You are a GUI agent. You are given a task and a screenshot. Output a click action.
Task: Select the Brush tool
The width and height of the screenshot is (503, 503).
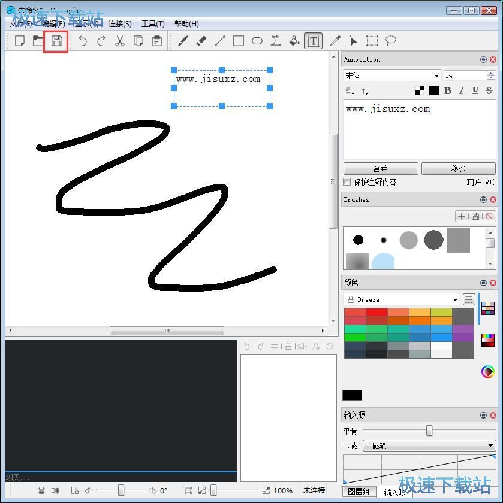click(201, 41)
